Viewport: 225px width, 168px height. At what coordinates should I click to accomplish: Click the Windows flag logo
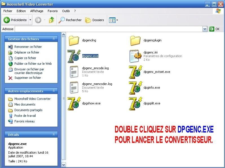pos(218,11)
